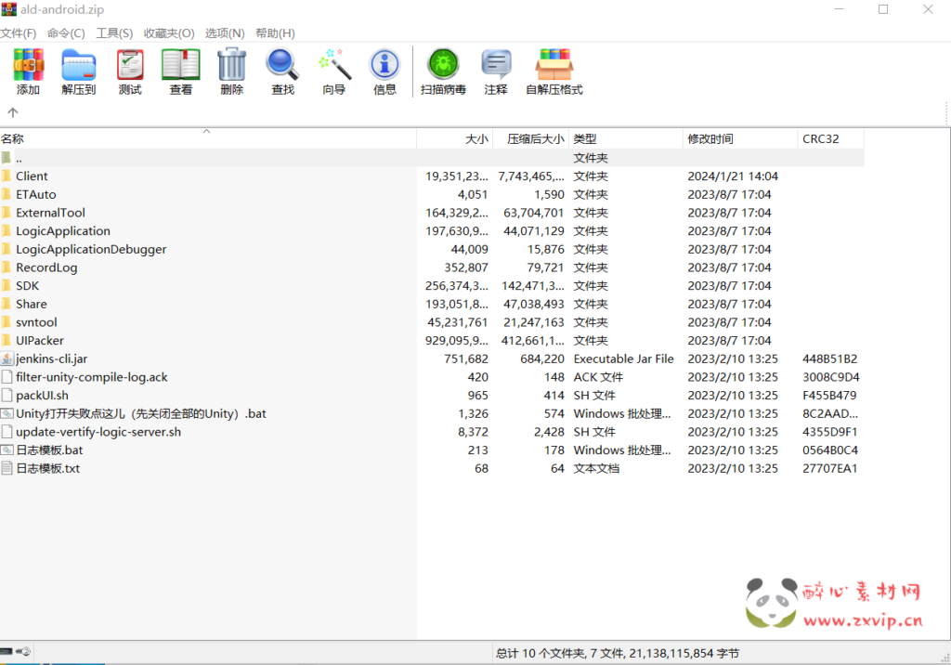The height and width of the screenshot is (665, 951).
Task: Run the 测试 (Test) archive tool
Action: (x=130, y=72)
